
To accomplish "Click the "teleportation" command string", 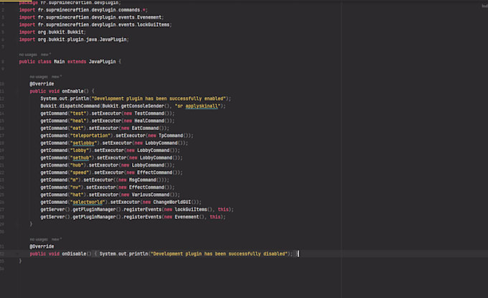I will (91, 135).
